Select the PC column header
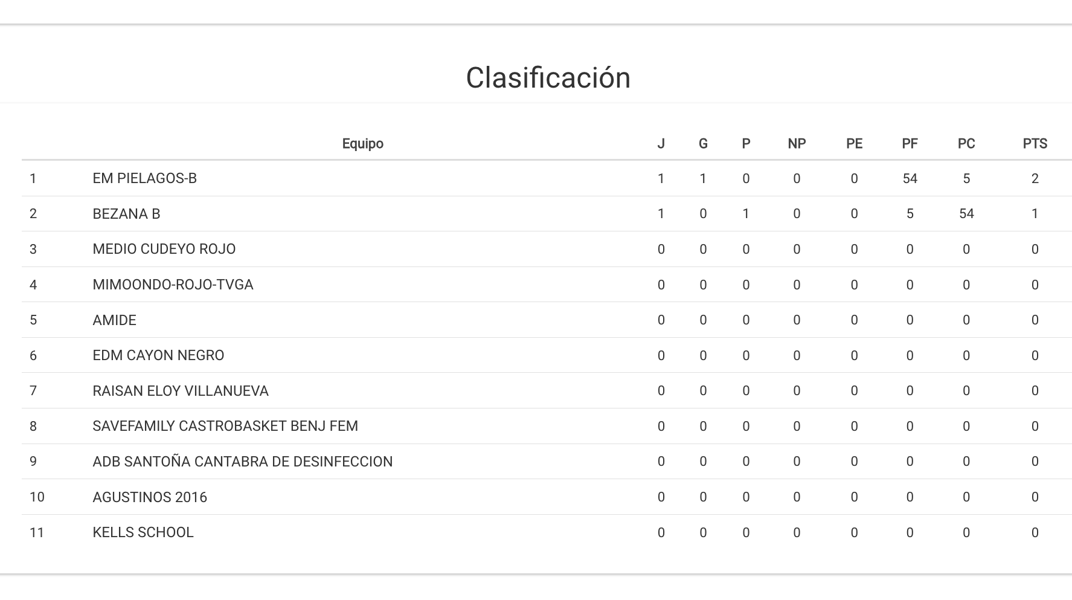This screenshot has height=600, width=1072. pos(966,144)
